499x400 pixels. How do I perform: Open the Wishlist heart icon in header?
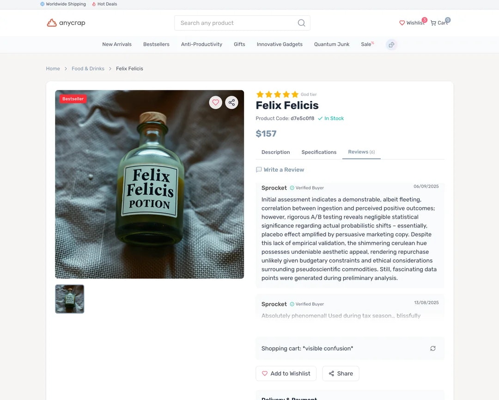pyautogui.click(x=402, y=23)
